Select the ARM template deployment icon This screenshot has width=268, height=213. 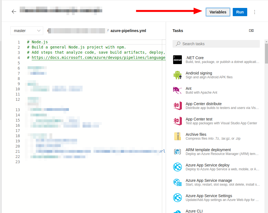[x=177, y=152]
